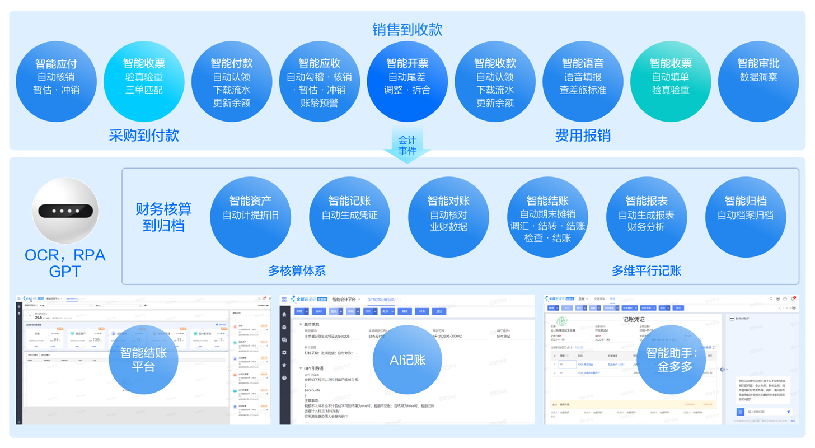
Task: Click the question mark help icon
Action: coord(284,378)
